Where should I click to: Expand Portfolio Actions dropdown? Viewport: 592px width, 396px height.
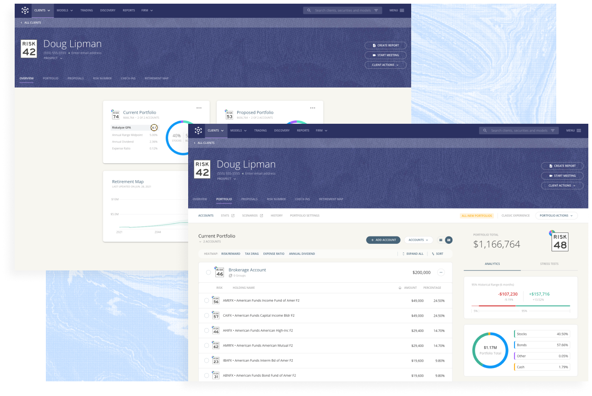point(556,215)
